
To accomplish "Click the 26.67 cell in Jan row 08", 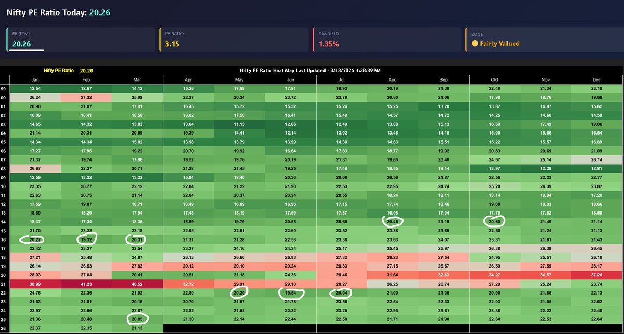I will coord(35,169).
